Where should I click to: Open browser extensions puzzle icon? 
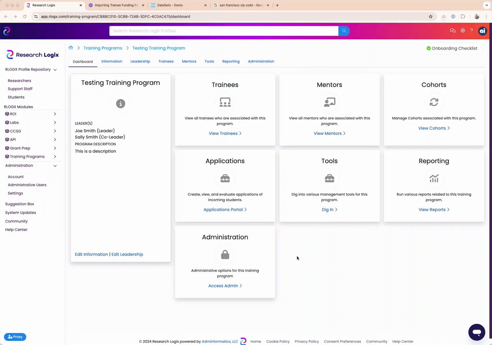463,17
